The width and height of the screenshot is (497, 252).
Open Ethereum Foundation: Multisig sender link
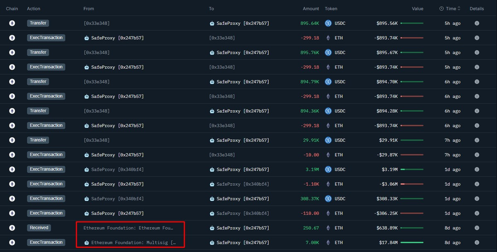coord(129,242)
